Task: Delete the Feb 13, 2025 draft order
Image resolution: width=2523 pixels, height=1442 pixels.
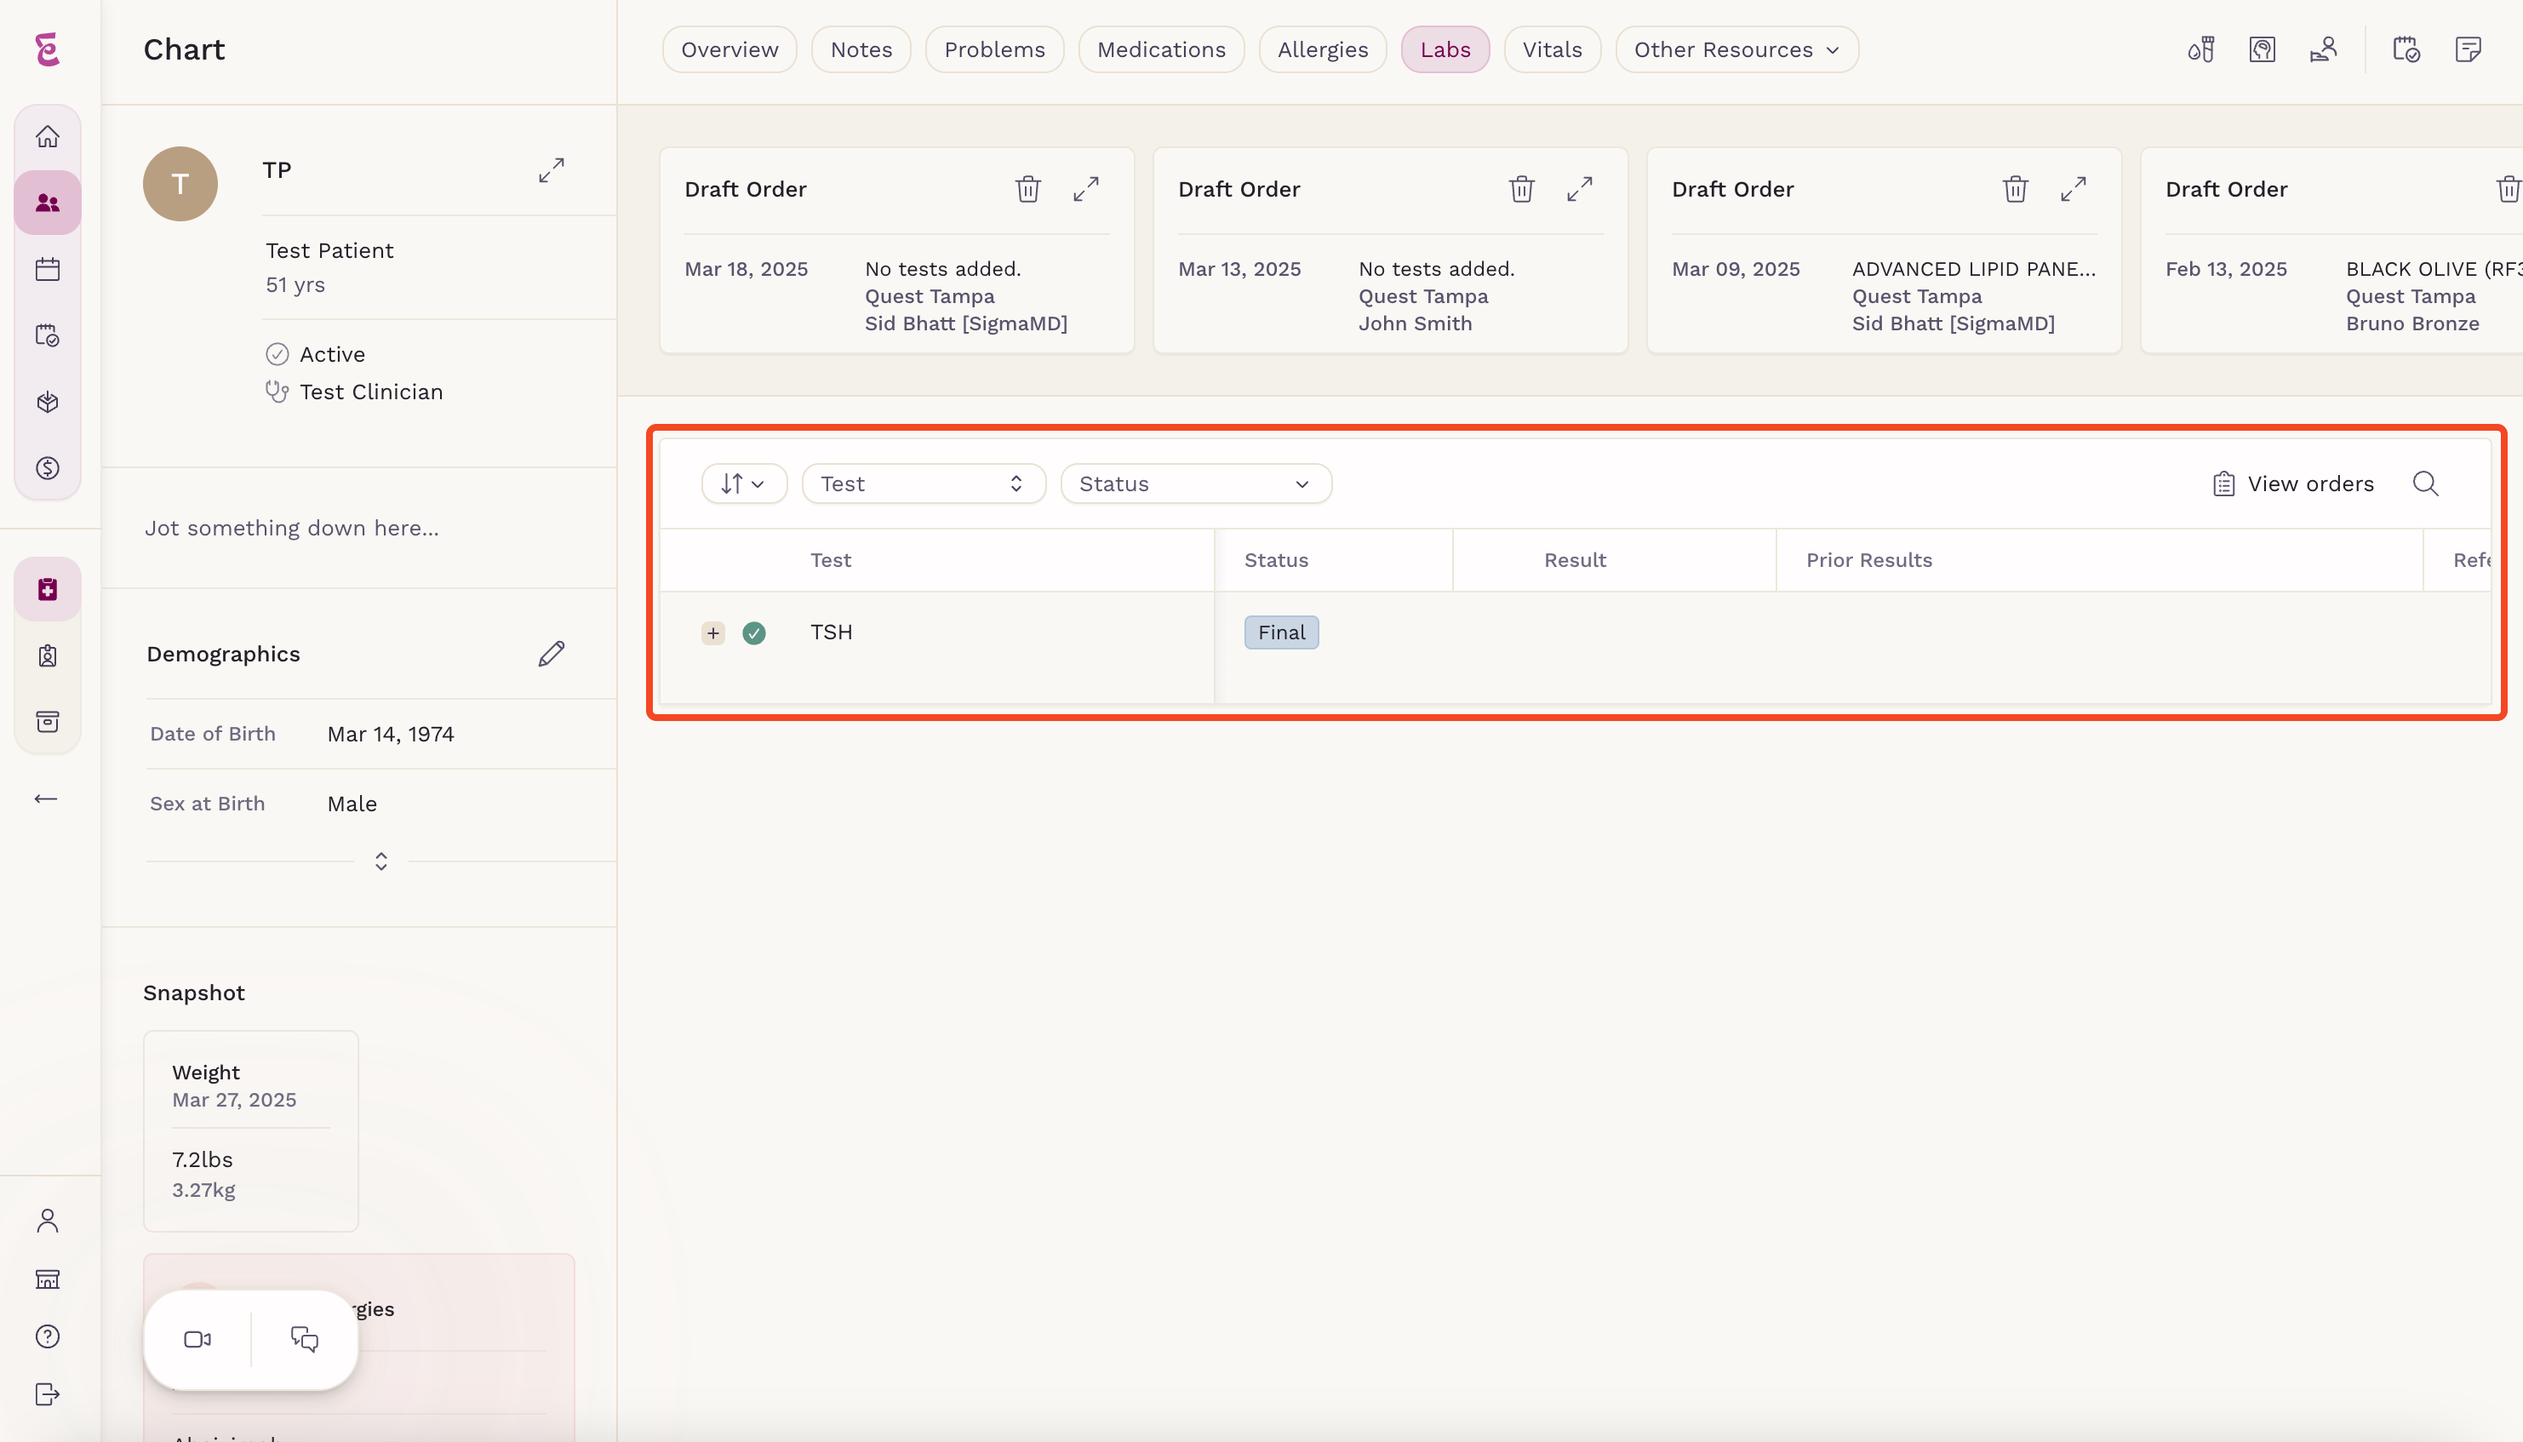Action: [x=2509, y=188]
